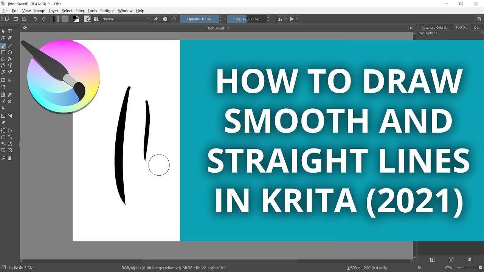Adjust the Opacity slider
484x272 pixels.
tap(199, 19)
